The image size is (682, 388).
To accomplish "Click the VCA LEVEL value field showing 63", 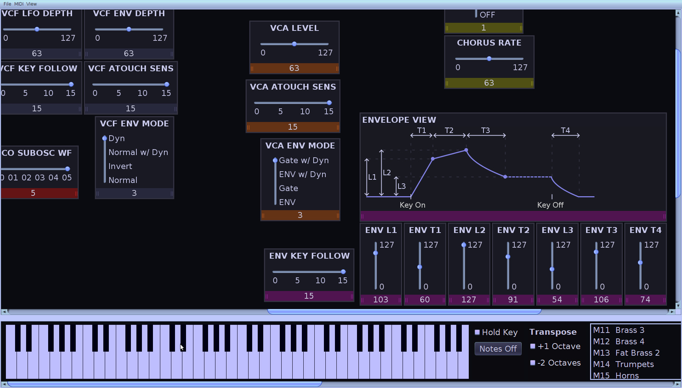I will pyautogui.click(x=294, y=68).
